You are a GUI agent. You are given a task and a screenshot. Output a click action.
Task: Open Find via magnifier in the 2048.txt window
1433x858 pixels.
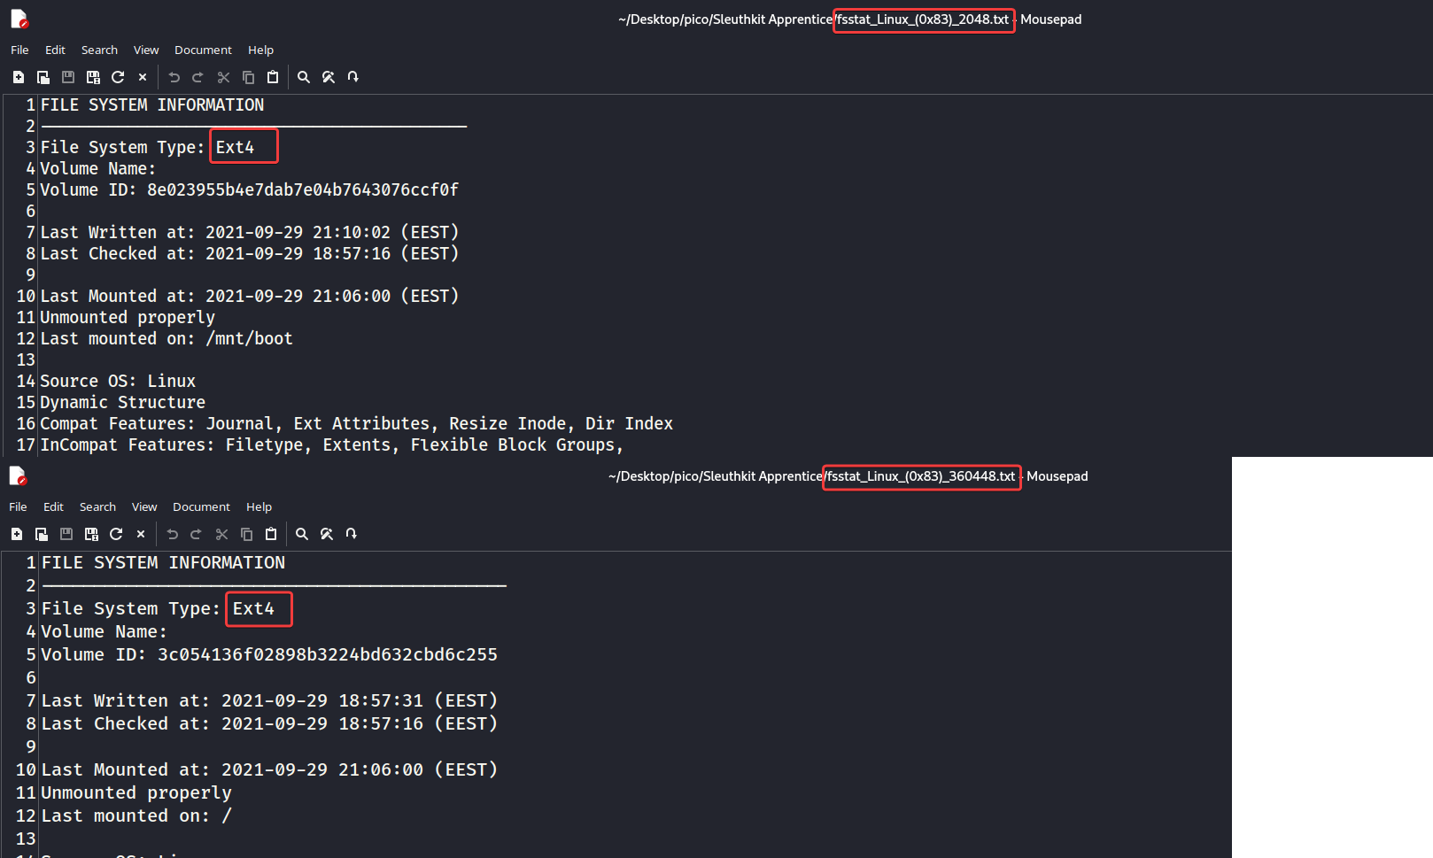(x=304, y=77)
